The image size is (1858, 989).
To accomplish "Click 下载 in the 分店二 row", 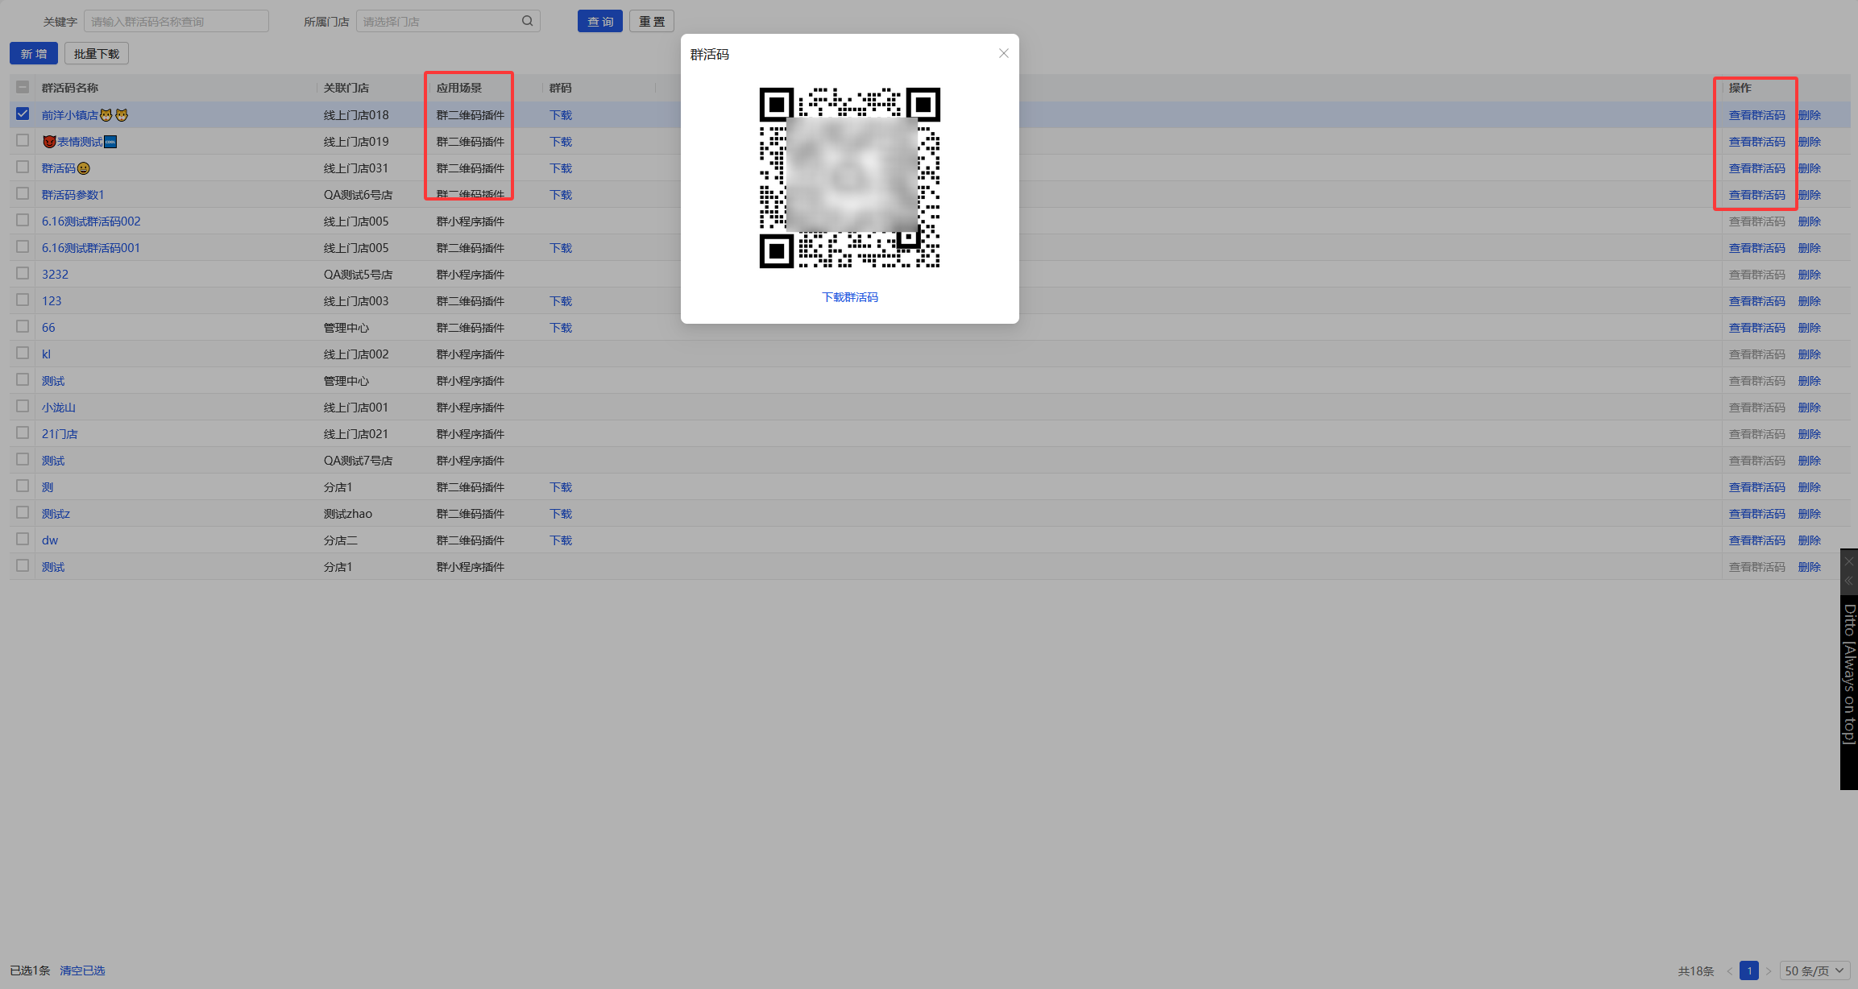I will coord(561,540).
